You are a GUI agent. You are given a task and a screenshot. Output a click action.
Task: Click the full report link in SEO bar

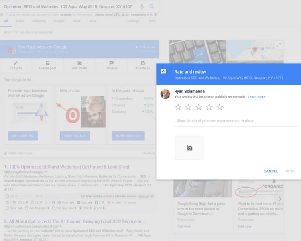66,15
